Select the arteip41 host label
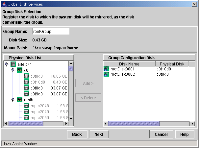Screen dimensions: 199x148 tap(25, 64)
